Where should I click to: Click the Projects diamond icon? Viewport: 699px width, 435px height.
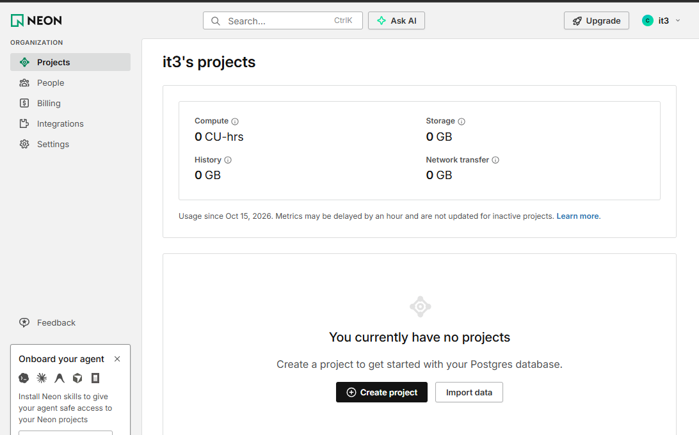pyautogui.click(x=24, y=62)
